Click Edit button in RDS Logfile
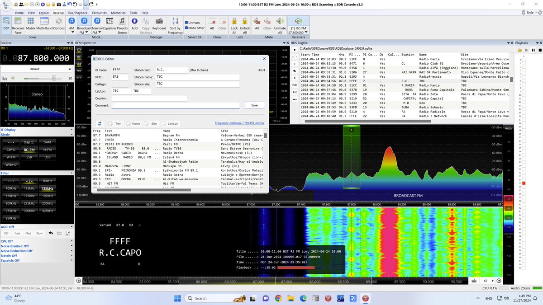Screen dimensions: 543x305 tap(295, 84)
